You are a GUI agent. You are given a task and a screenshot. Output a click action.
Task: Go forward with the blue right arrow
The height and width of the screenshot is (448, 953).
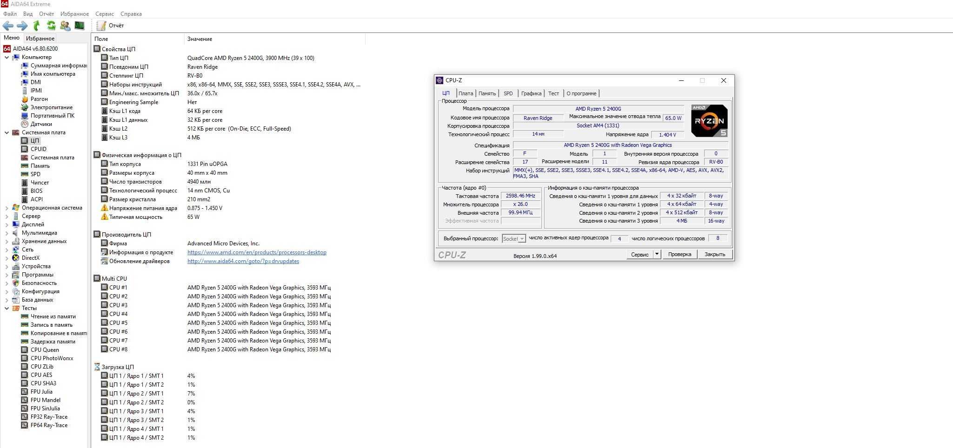22,26
